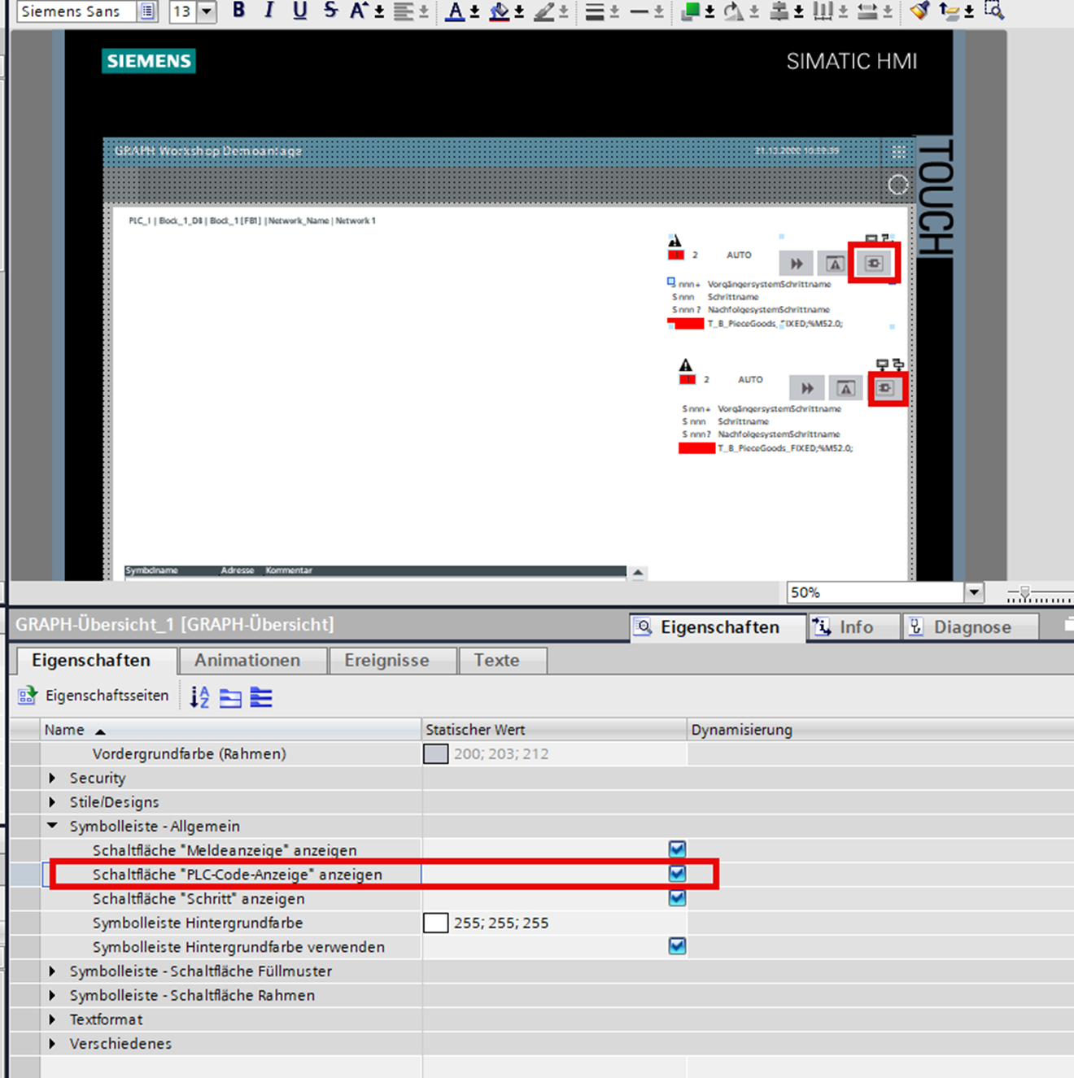1074x1078 pixels.
Task: Click the "255; 255; 255" color value
Action: tap(501, 923)
